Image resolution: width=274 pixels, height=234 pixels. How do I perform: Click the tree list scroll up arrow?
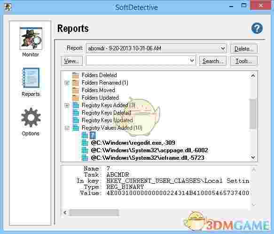click(x=253, y=76)
